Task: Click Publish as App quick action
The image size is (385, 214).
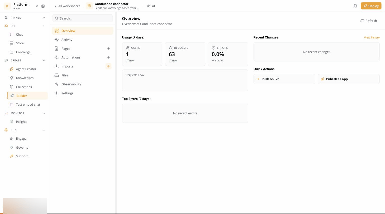Action: coord(349,79)
